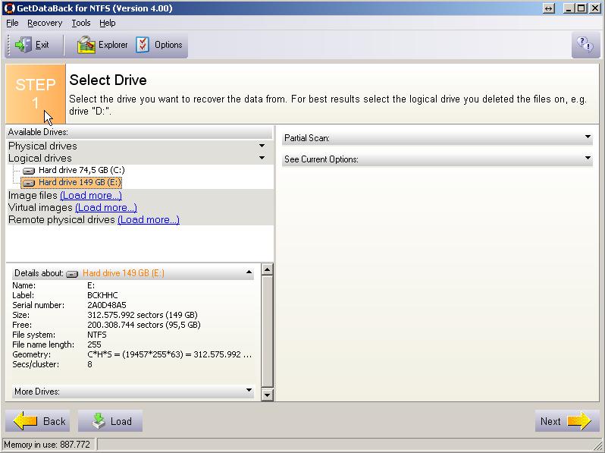
Task: Expand the See Current Options panel
Action: 588,158
